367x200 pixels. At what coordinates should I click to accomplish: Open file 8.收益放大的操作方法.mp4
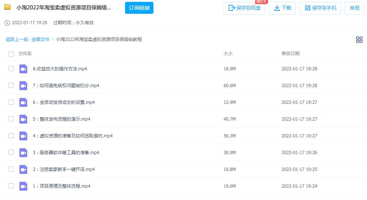point(60,69)
